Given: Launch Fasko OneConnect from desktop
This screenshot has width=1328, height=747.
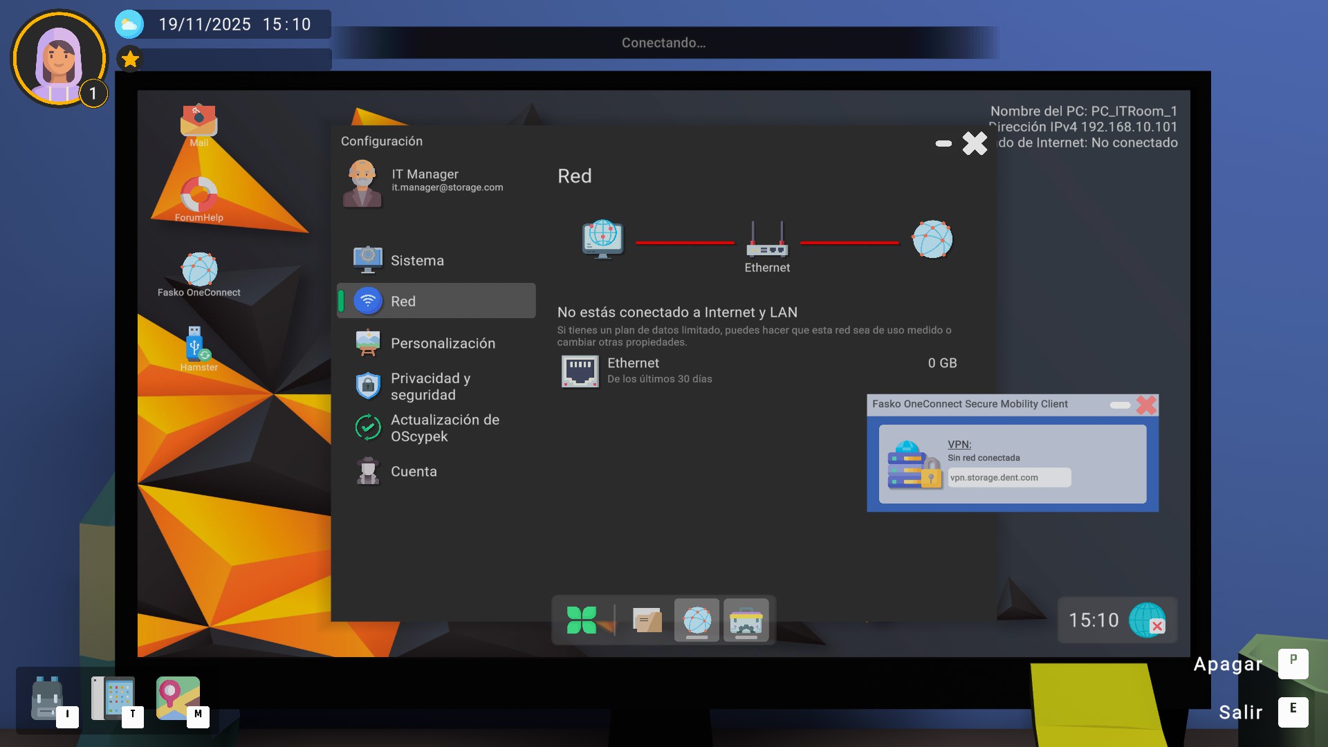Looking at the screenshot, I should point(199,270).
